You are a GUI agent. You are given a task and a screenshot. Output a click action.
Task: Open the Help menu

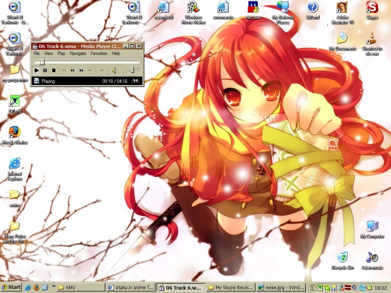[x=116, y=53]
